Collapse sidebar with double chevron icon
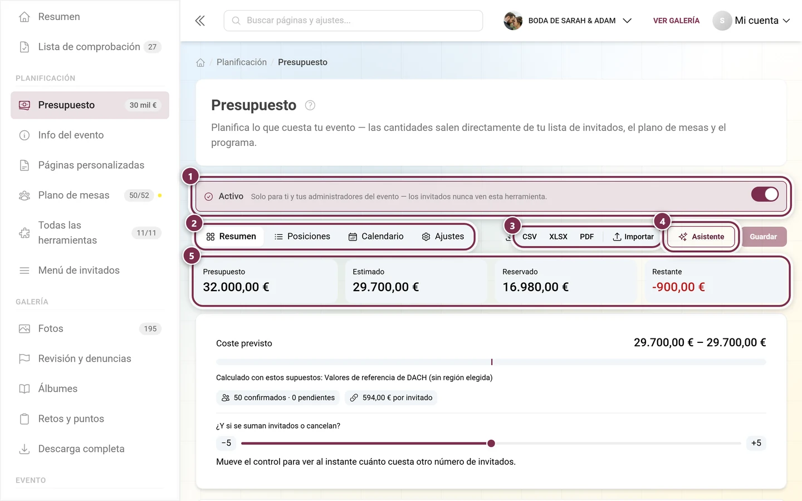This screenshot has height=501, width=802. pos(200,21)
